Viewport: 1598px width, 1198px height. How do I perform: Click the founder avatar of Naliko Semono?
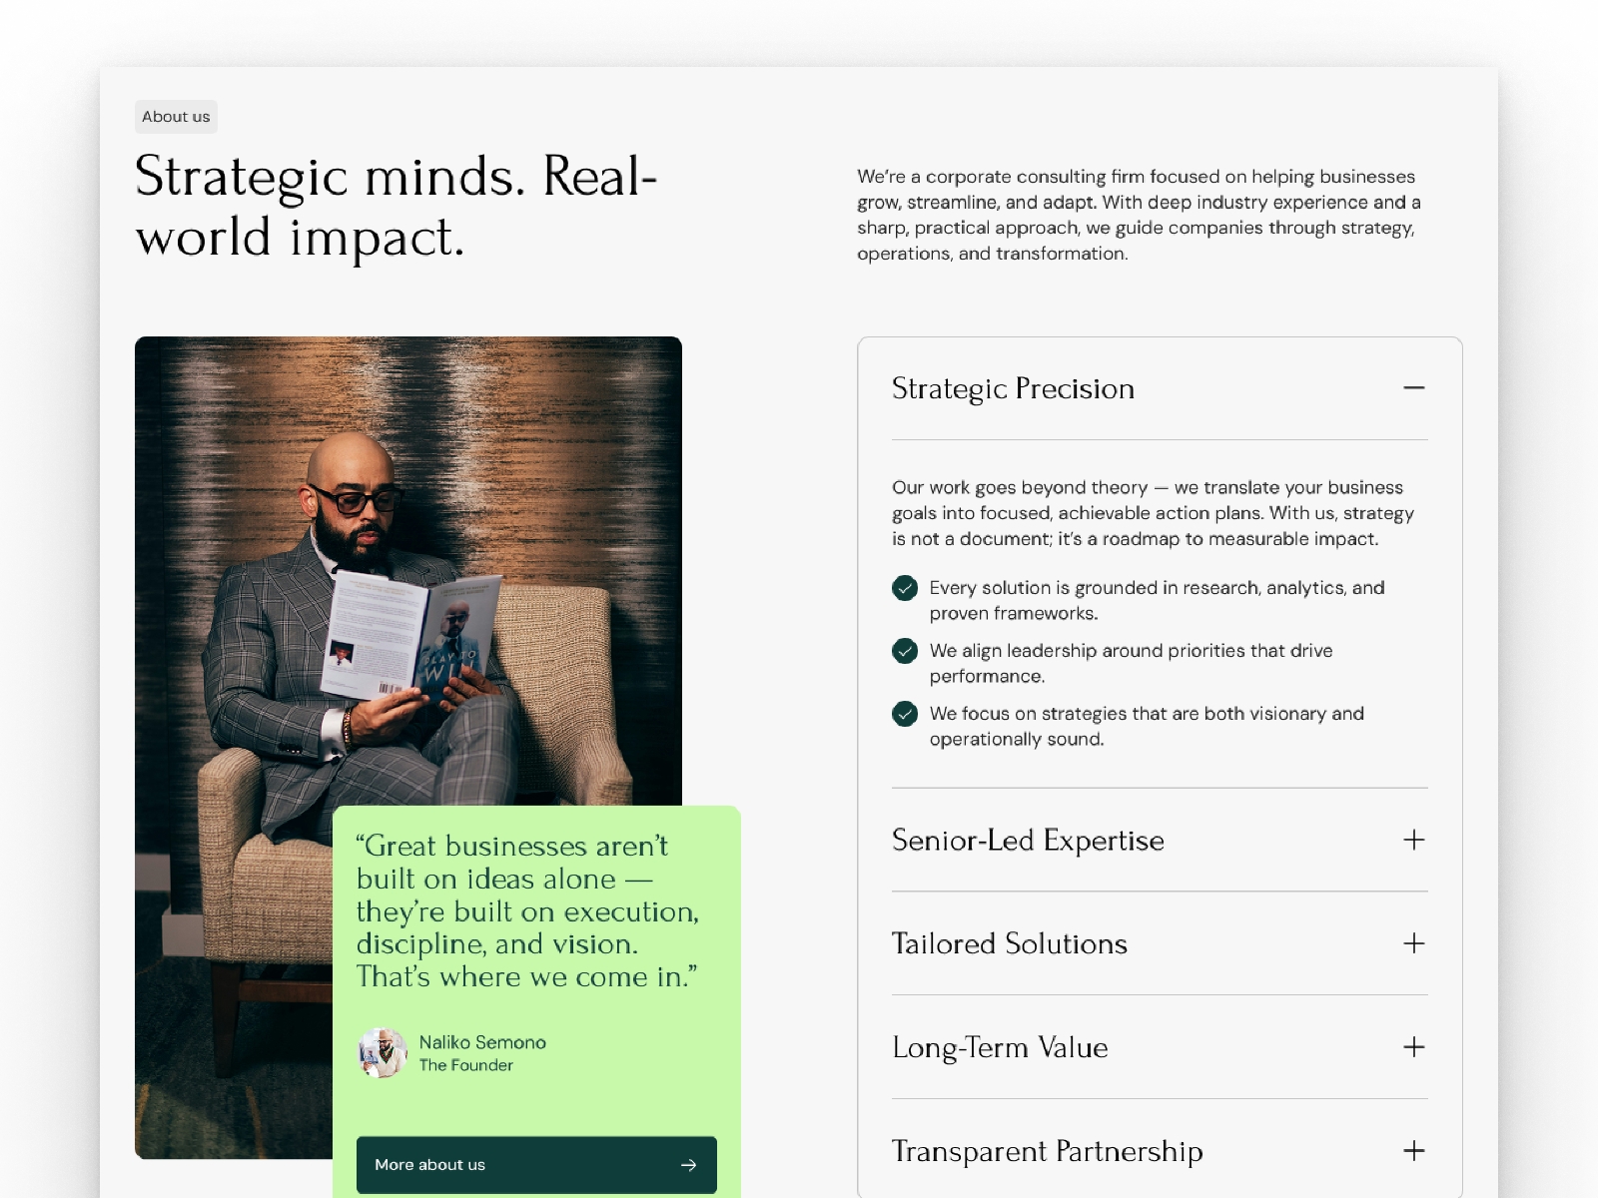(382, 1053)
